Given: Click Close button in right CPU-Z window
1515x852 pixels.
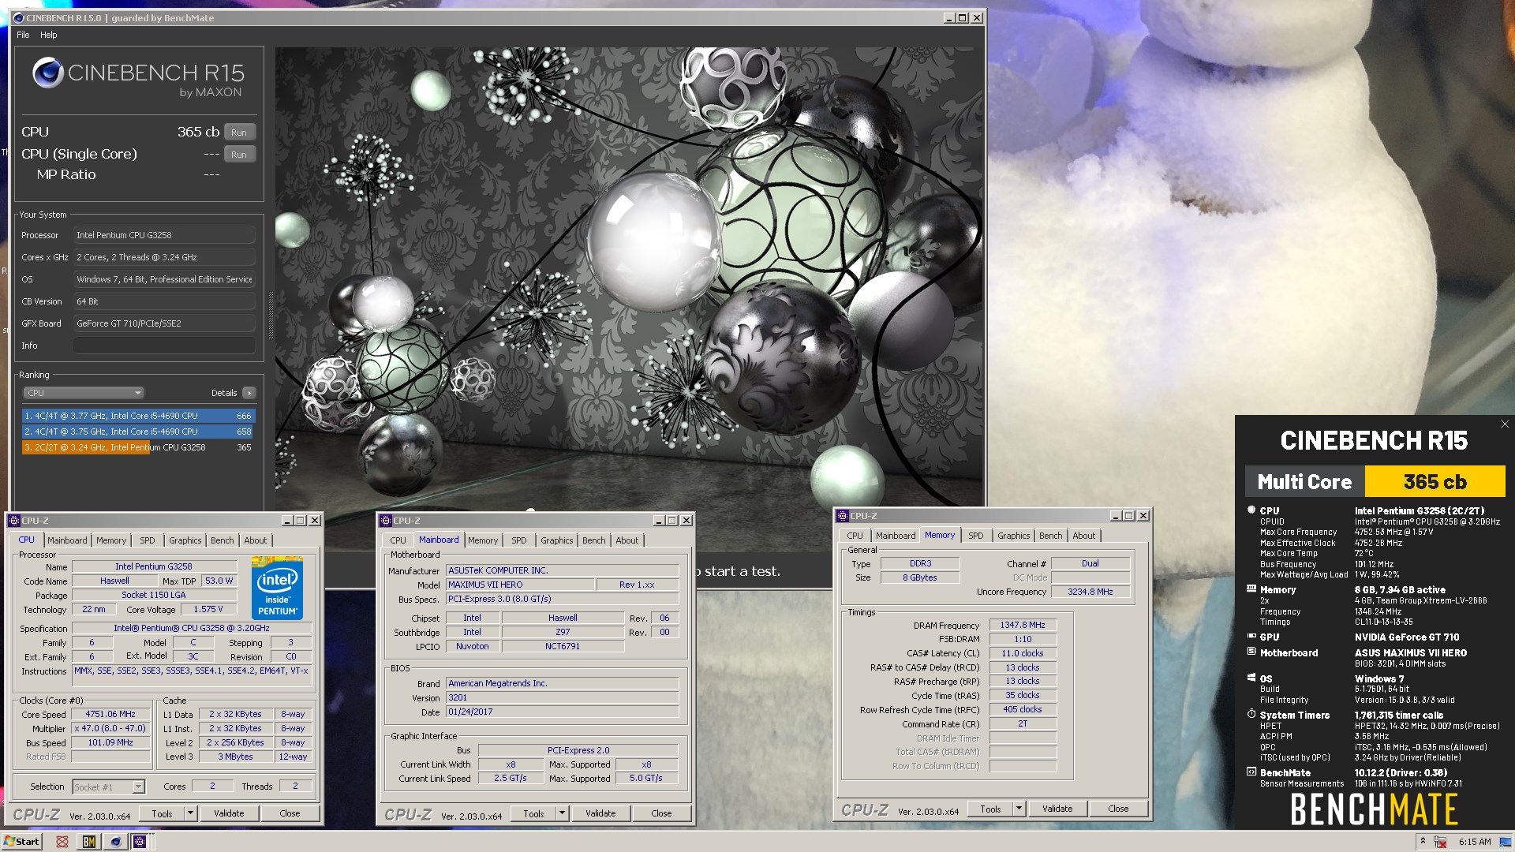Looking at the screenshot, I should pos(1118,809).
